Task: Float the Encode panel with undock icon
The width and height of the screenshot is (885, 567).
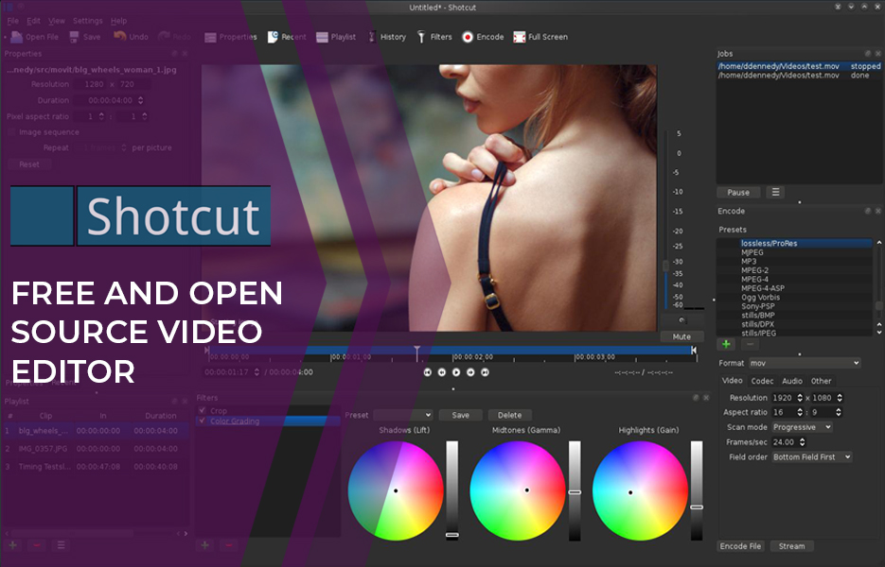Action: [x=868, y=211]
